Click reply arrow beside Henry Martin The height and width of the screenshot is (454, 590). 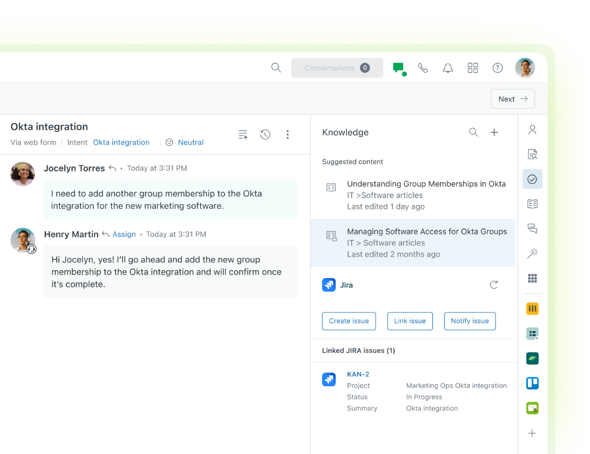(106, 234)
